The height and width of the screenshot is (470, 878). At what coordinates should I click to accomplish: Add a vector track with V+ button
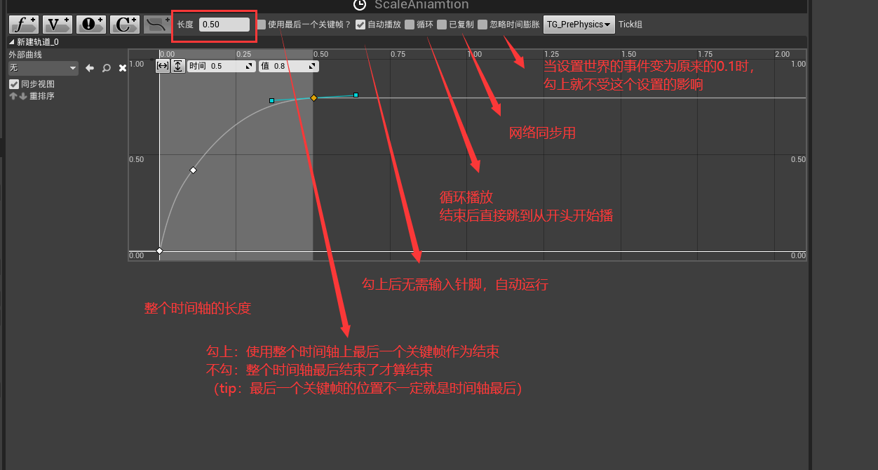point(57,25)
